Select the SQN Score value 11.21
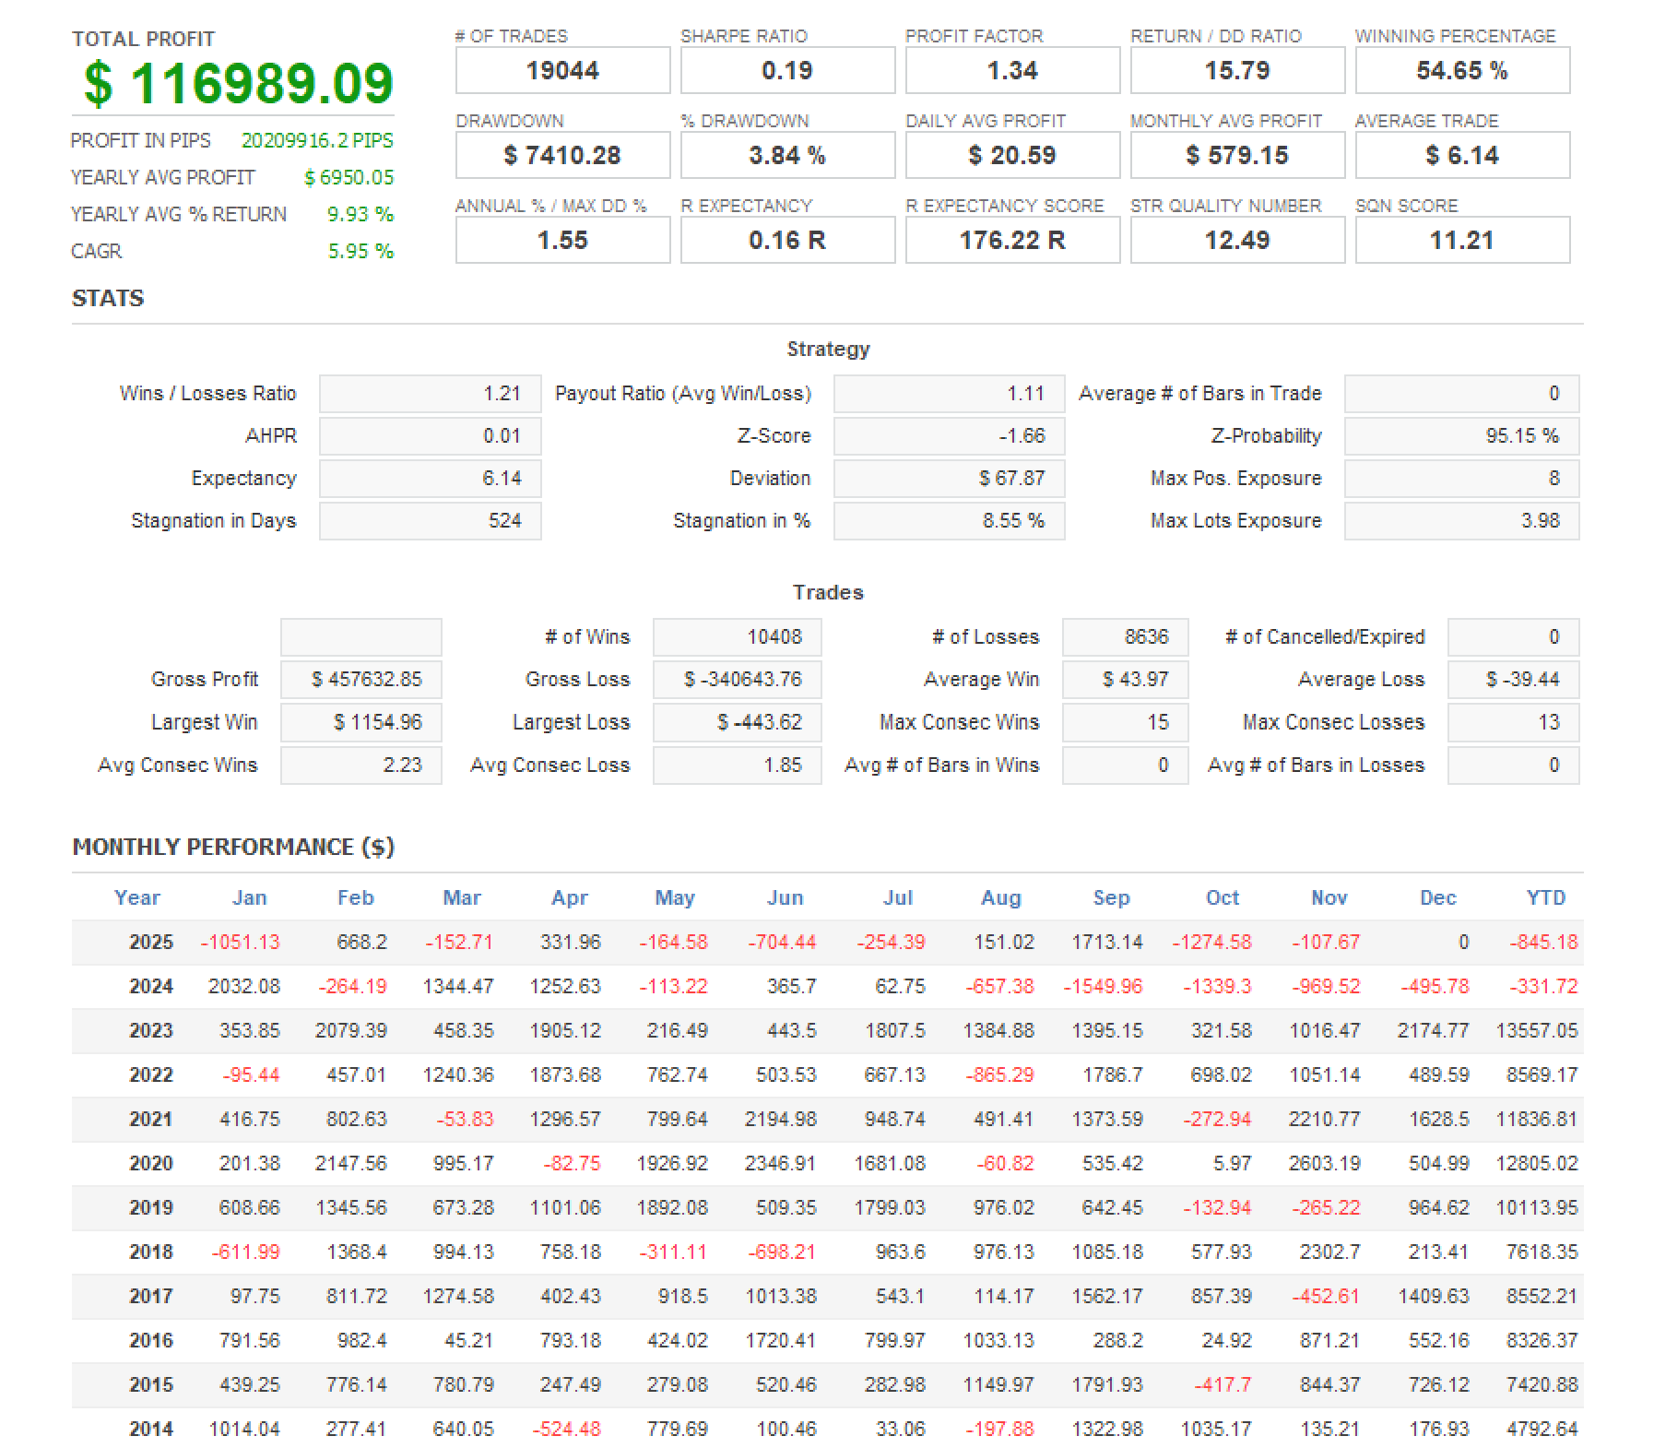1654x1448 pixels. click(x=1462, y=241)
